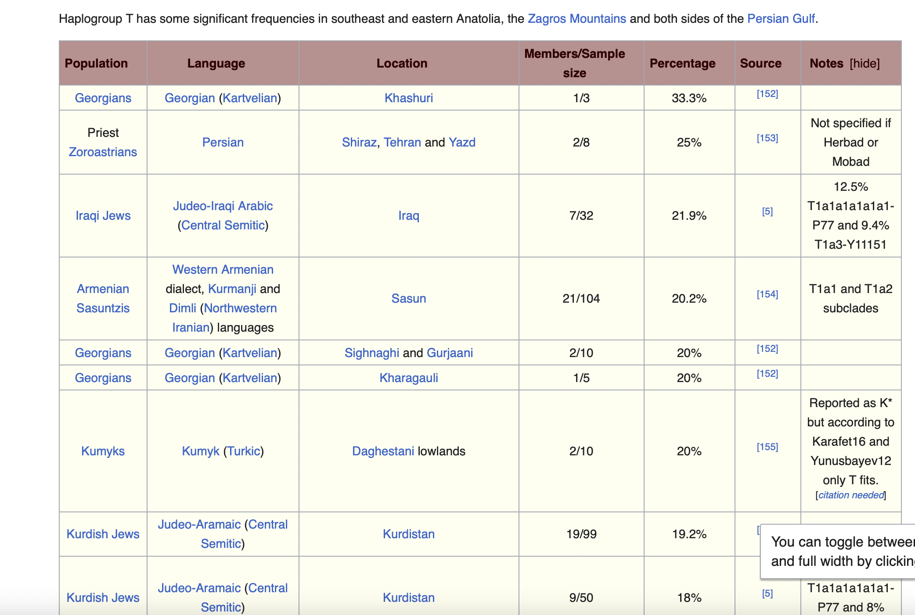Open Kharagauli location link

coord(408,378)
